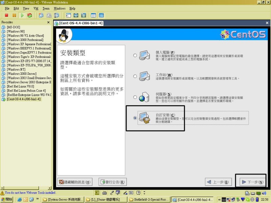Click the workstation computer icon

145,76
